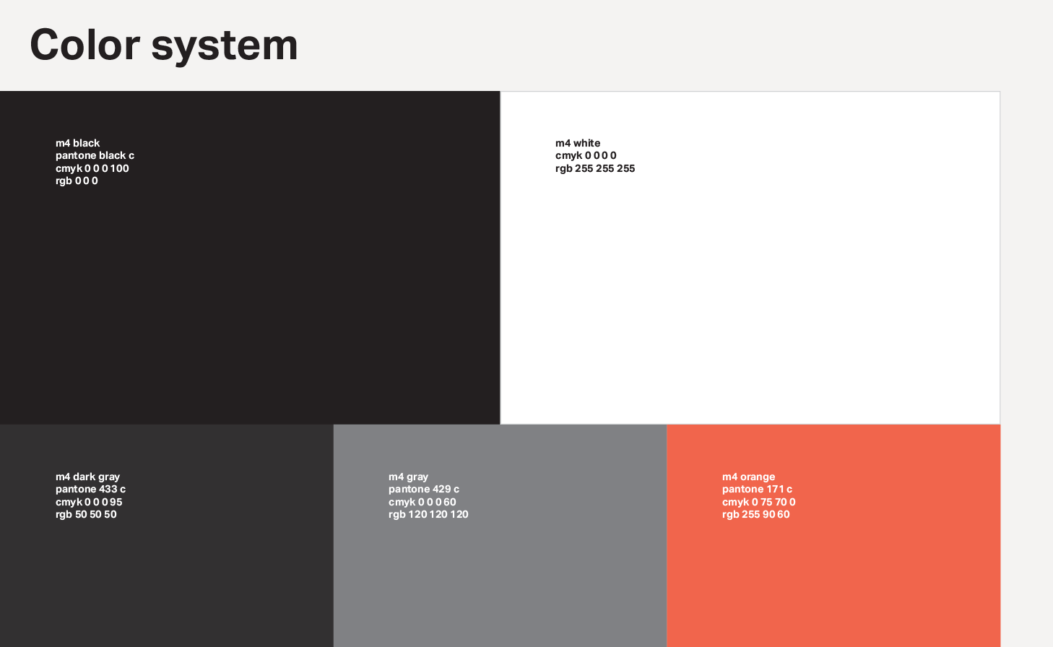Click the 'pantone 171 c' text
The height and width of the screenshot is (647, 1053).
(757, 489)
